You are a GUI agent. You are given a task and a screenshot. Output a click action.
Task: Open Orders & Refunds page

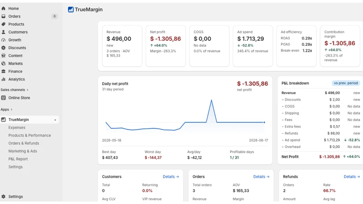24,143
